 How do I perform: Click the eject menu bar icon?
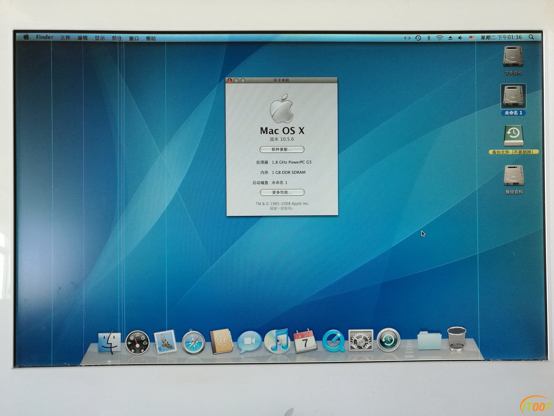[450, 38]
